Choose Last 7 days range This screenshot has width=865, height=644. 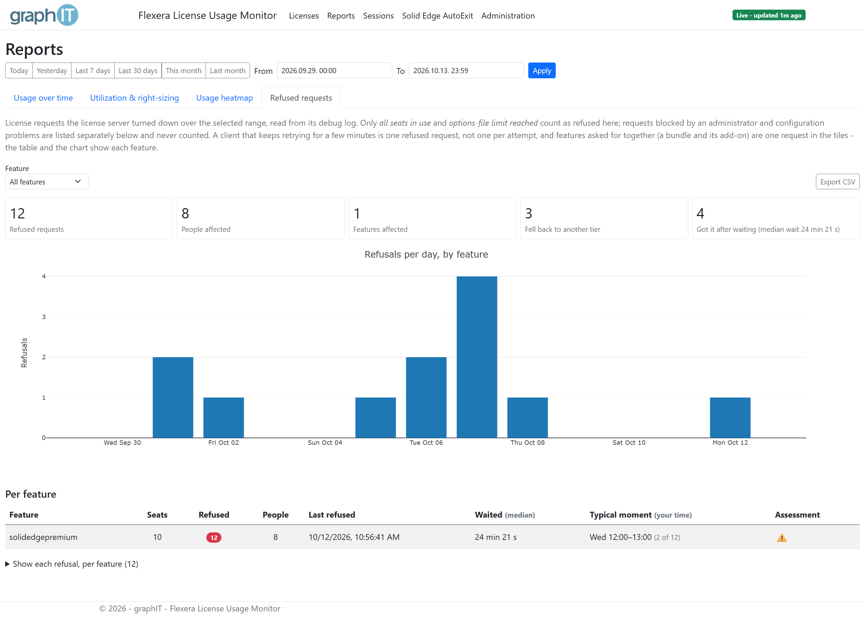pyautogui.click(x=93, y=70)
